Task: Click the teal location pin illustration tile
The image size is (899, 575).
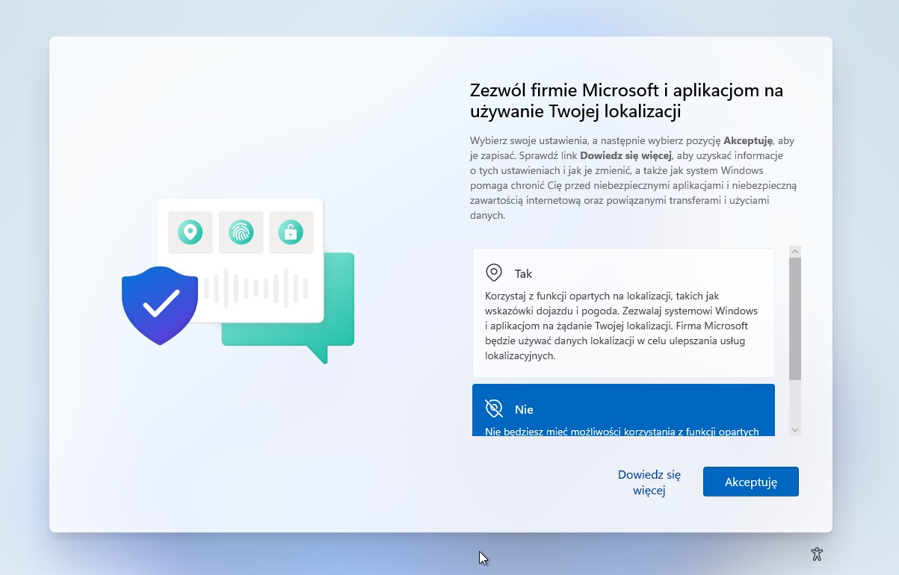Action: (191, 232)
